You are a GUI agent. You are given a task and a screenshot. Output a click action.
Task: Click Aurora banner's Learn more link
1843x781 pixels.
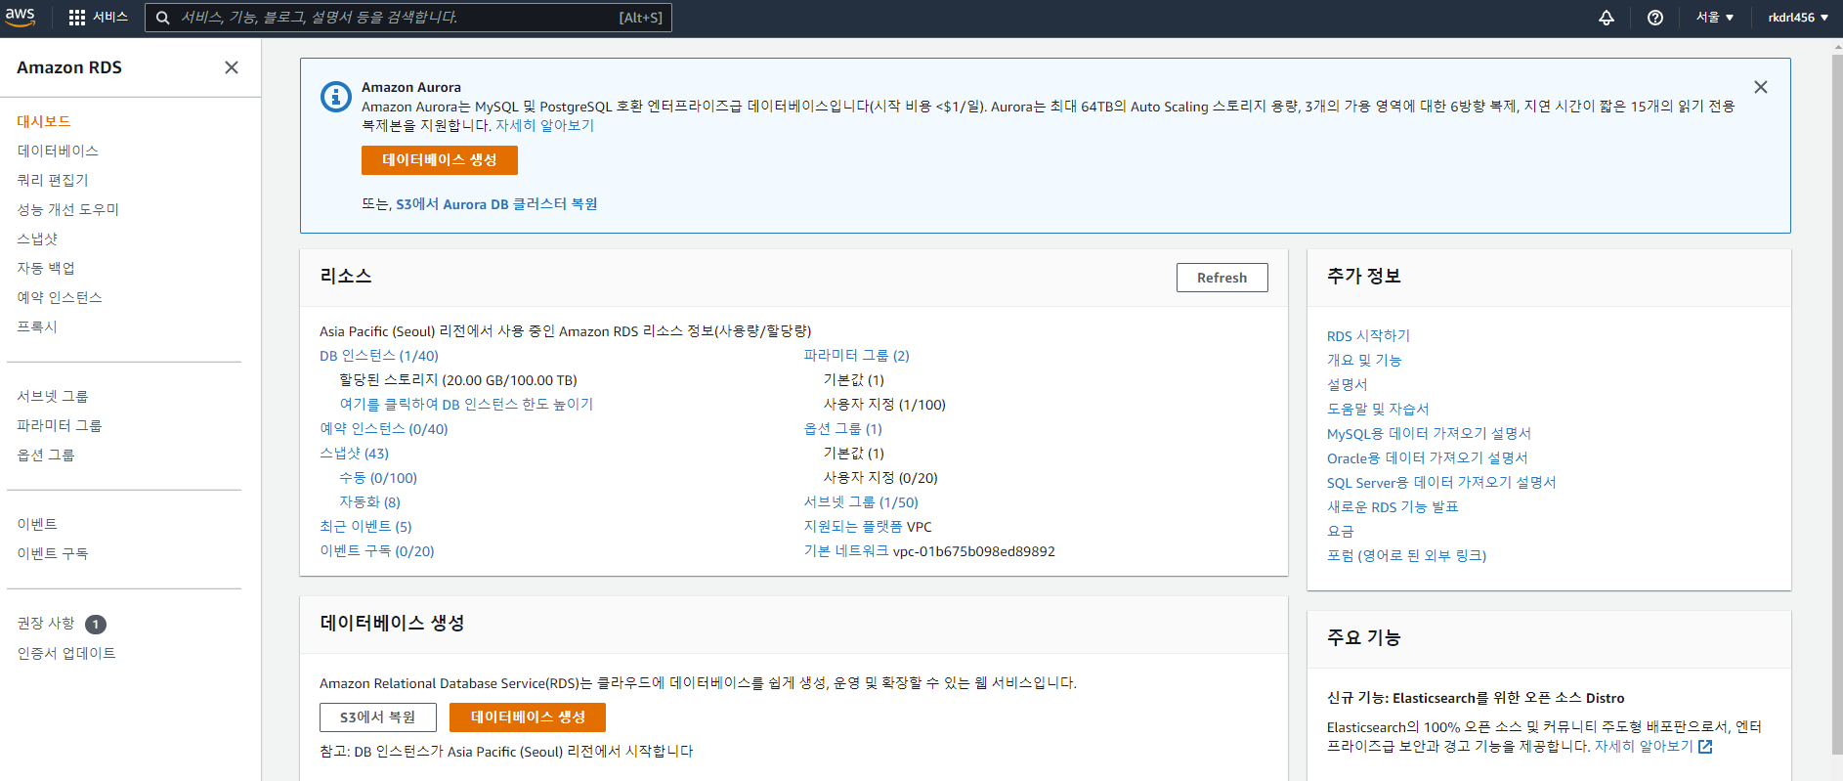[x=544, y=125]
